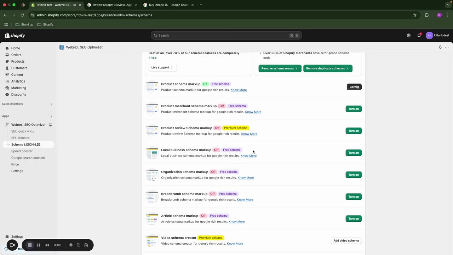Open the Chrome three-dot menu
This screenshot has width=453, height=255.
(448, 15)
